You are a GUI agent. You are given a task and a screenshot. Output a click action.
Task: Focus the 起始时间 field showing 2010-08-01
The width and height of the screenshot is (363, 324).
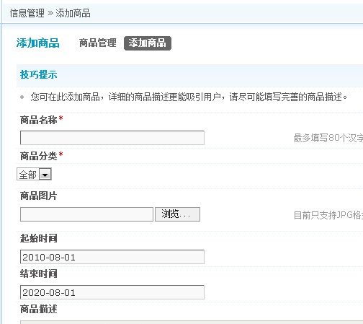point(112,257)
